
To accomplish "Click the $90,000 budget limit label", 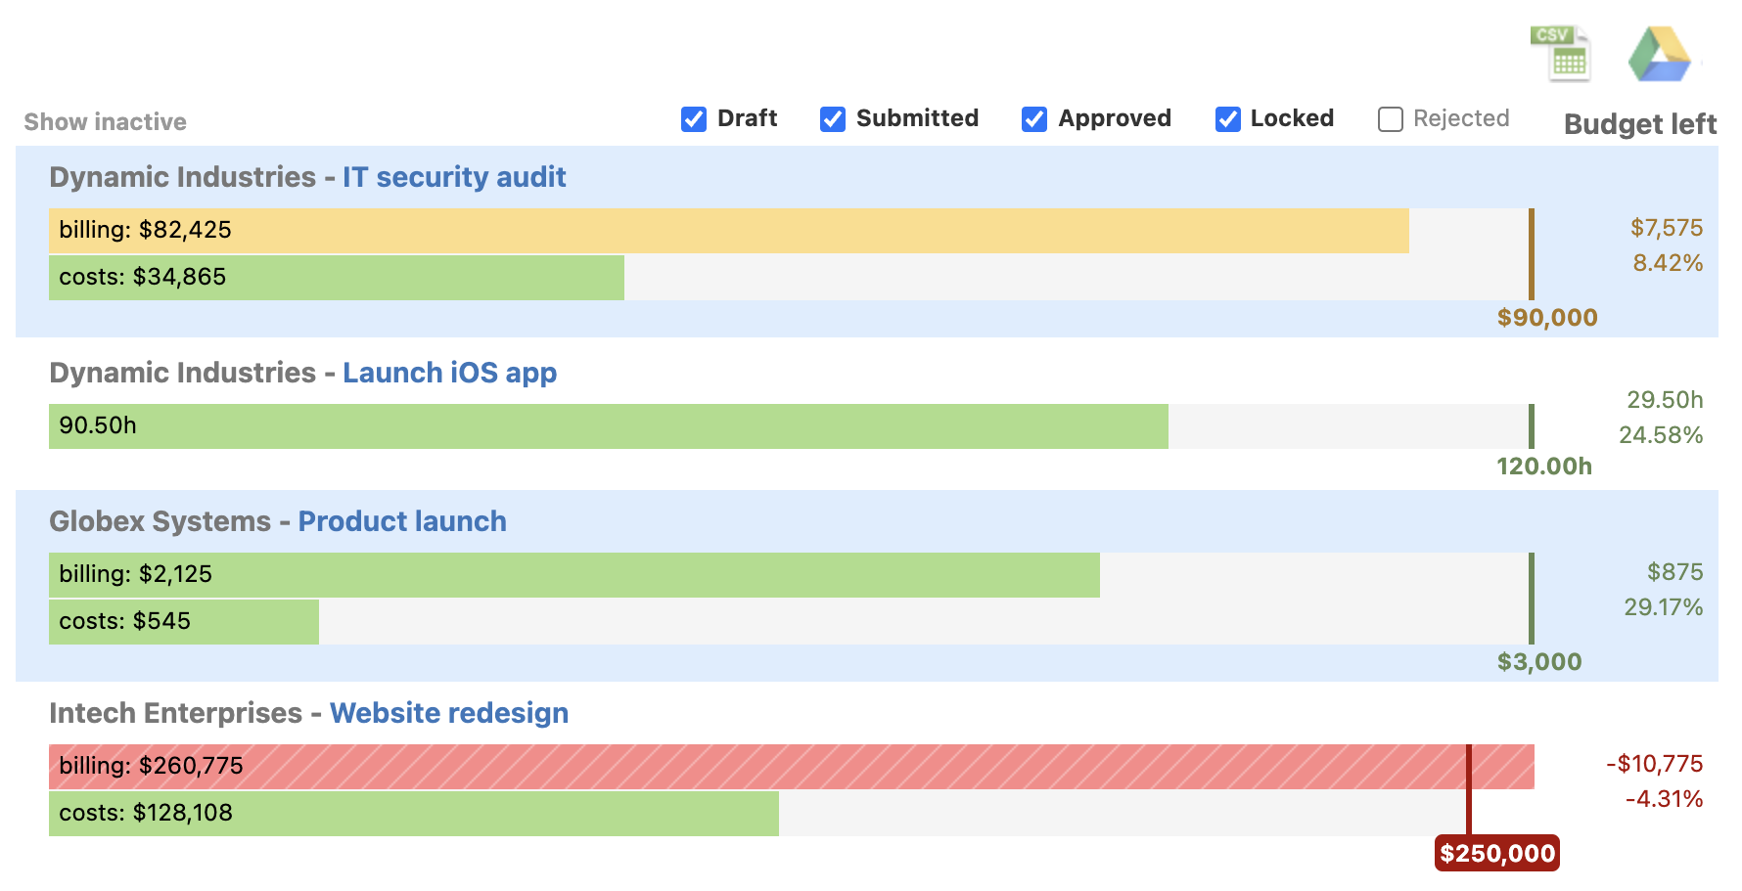I will tap(1546, 318).
